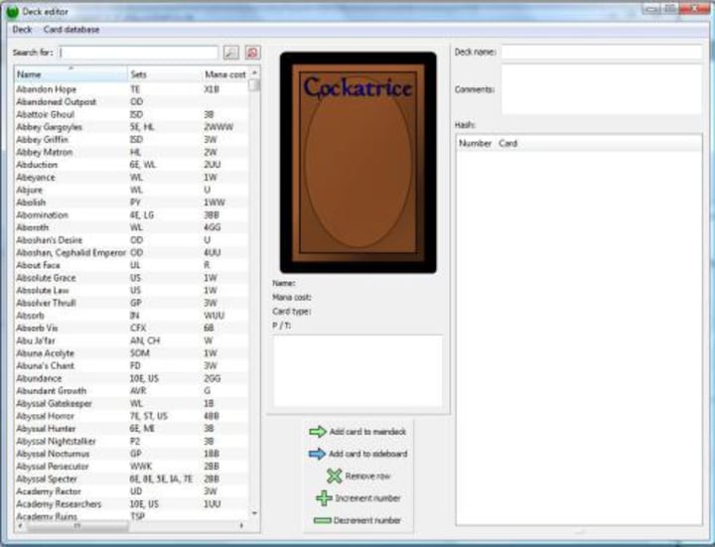The image size is (715, 547).
Task: Select the Abyssal Specter card row
Action: click(132, 479)
